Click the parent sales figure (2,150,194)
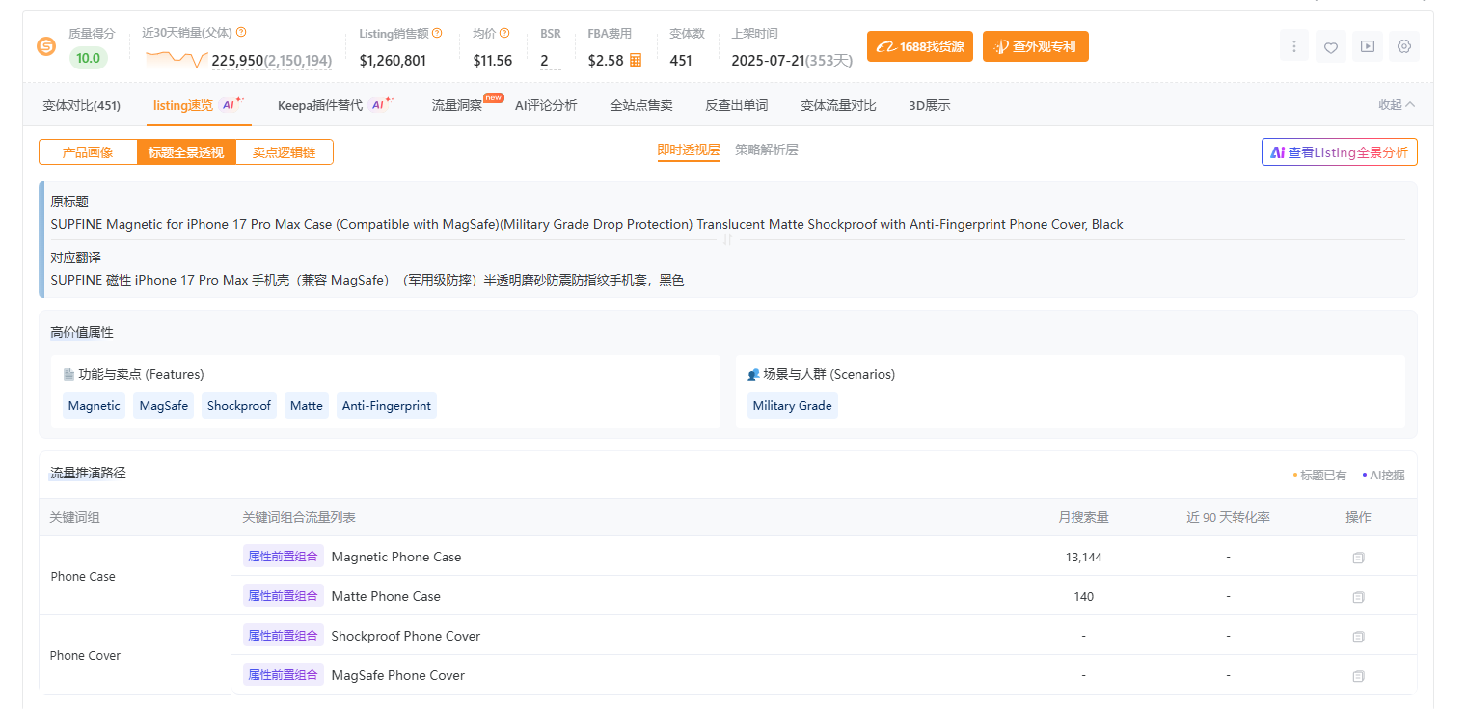Image resolution: width=1467 pixels, height=709 pixels. point(298,61)
